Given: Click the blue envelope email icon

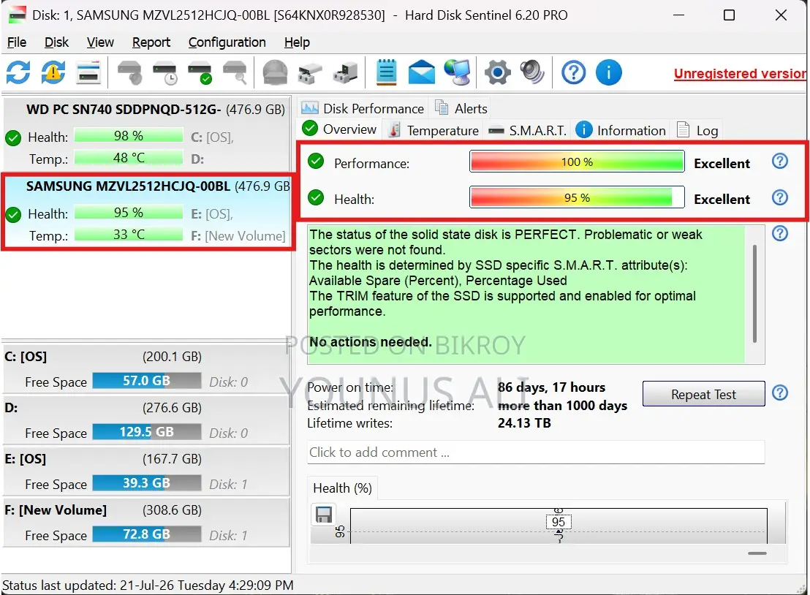Looking at the screenshot, I should click(x=422, y=72).
